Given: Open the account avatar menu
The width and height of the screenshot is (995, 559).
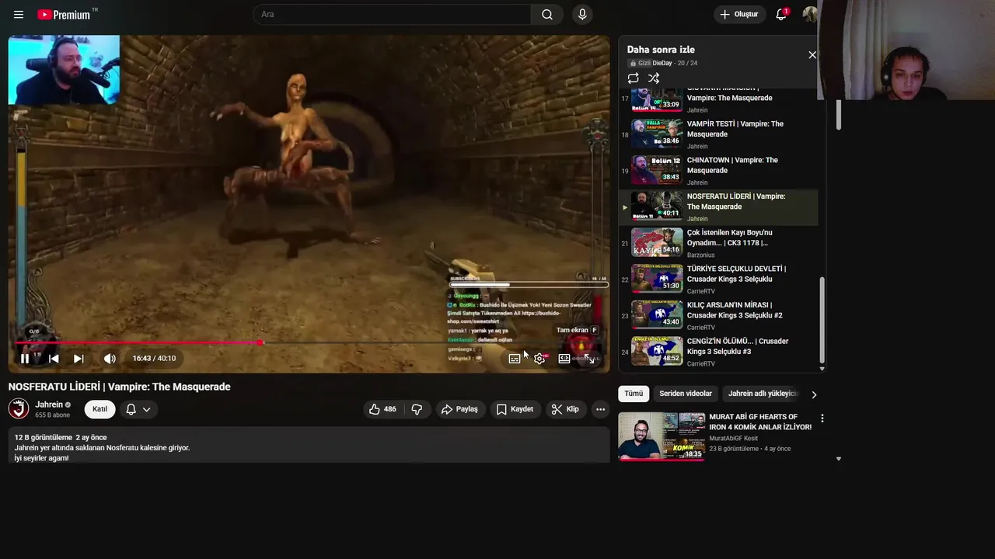Looking at the screenshot, I should pos(809,14).
